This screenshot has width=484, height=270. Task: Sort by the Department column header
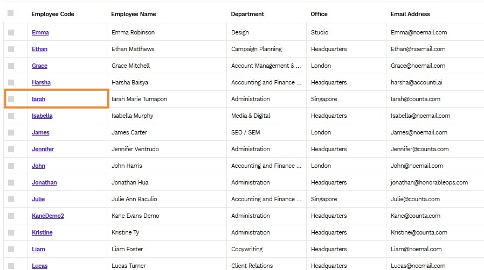click(x=247, y=14)
